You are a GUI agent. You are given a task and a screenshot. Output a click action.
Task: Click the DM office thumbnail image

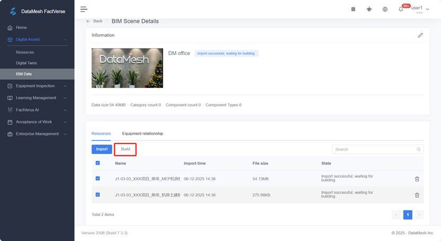(127, 68)
